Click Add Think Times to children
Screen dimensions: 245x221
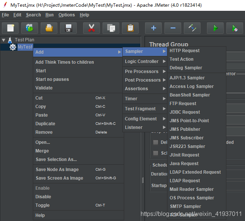(78, 62)
